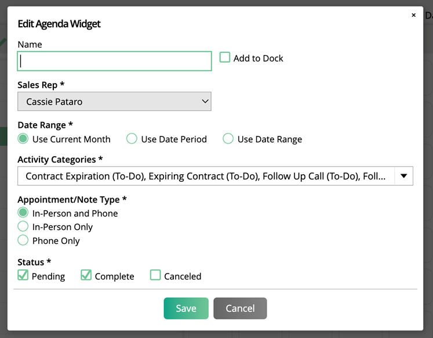The image size is (433, 338).
Task: Open the Sales Rep dropdown
Action: point(114,102)
